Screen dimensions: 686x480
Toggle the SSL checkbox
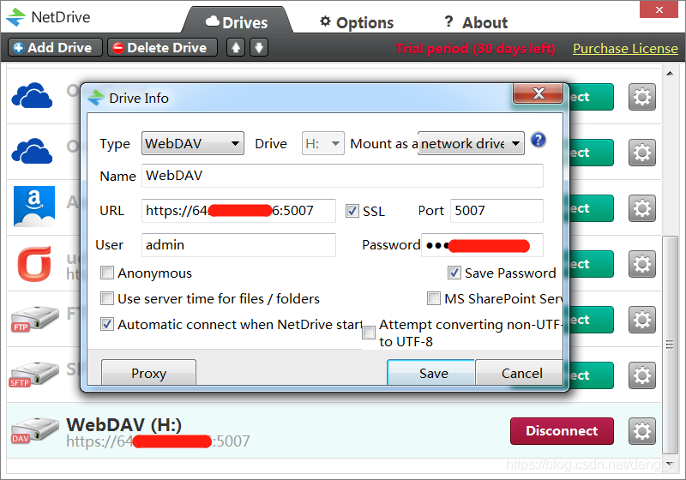pyautogui.click(x=352, y=211)
